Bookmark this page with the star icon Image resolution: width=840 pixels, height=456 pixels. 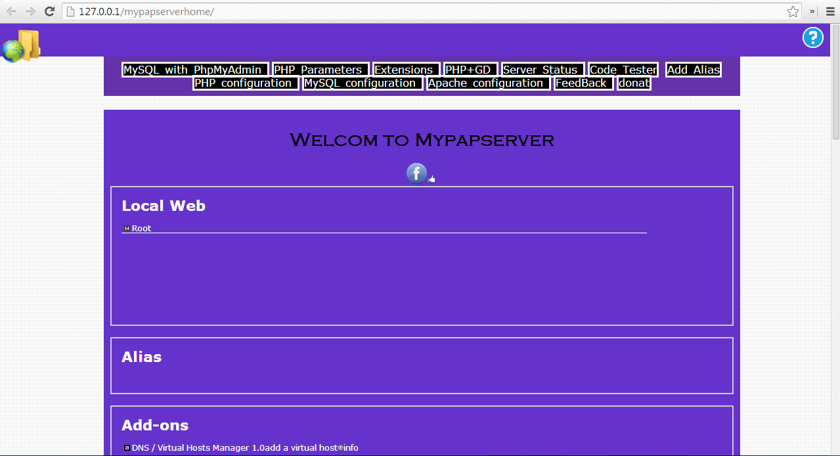(x=793, y=12)
